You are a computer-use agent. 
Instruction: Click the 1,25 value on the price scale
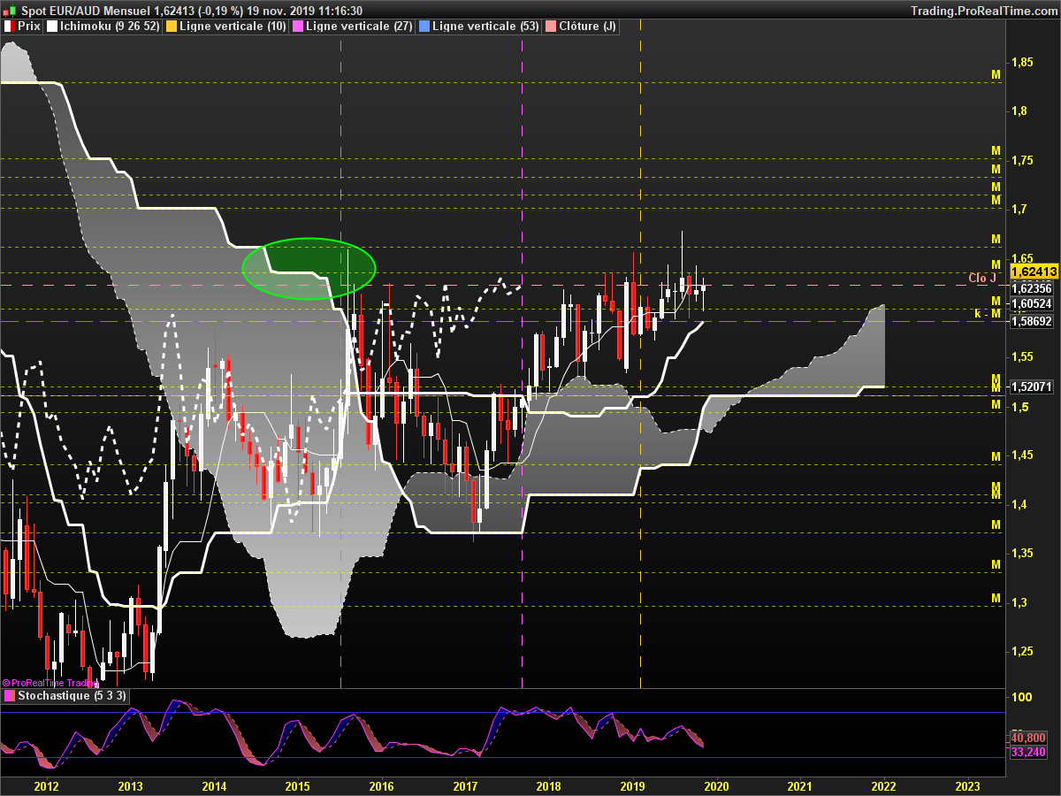coord(1023,651)
